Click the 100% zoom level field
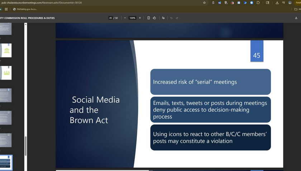The image size is (301, 171). coord(132,18)
